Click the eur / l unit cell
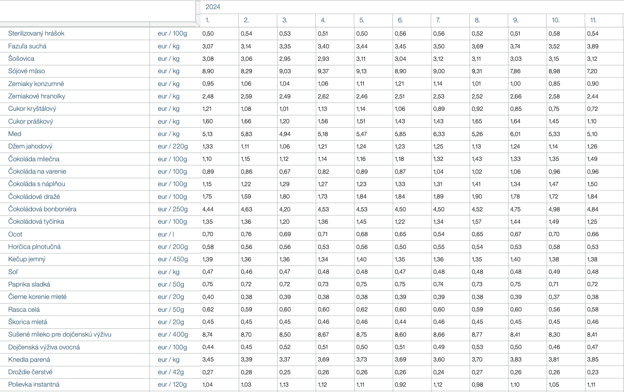The height and width of the screenshot is (392, 624). [166, 234]
